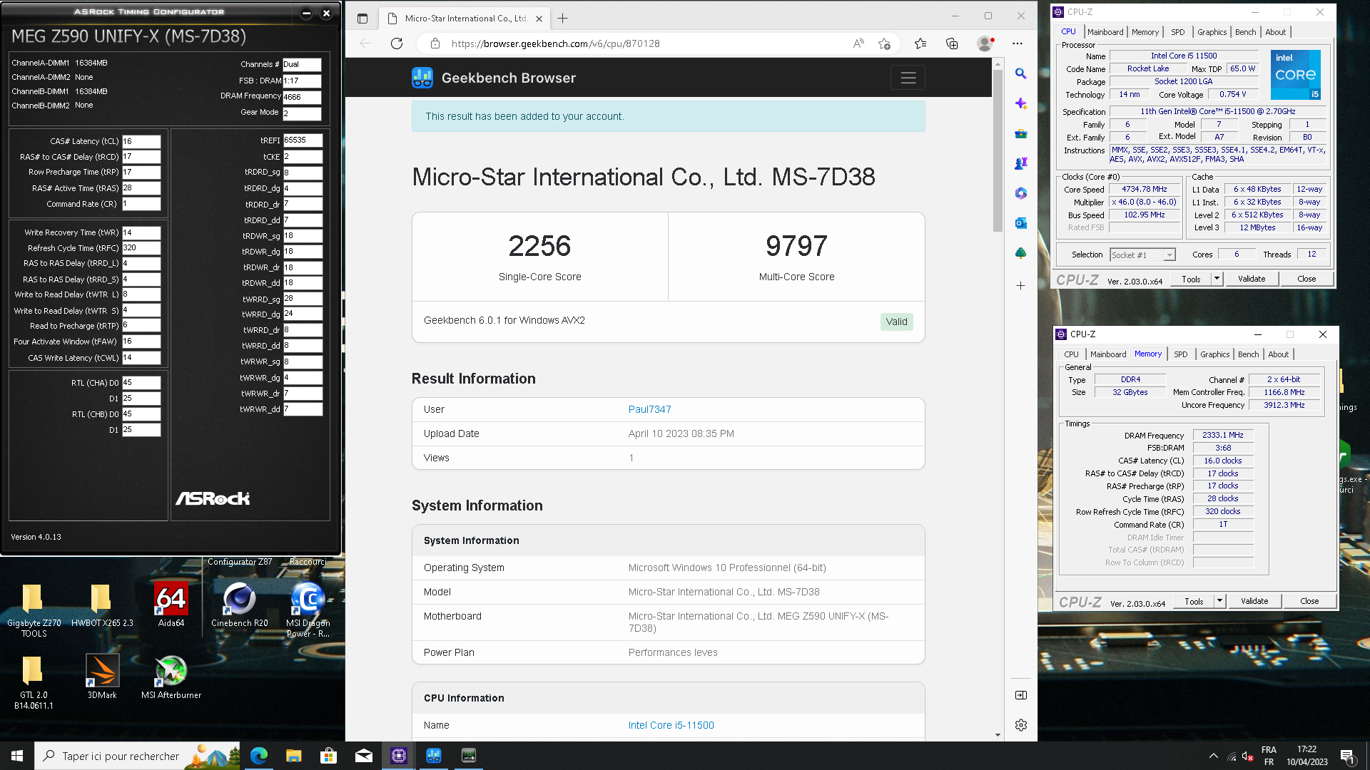Open the Geekbench hamburger menu
The height and width of the screenshot is (770, 1370).
coord(908,78)
